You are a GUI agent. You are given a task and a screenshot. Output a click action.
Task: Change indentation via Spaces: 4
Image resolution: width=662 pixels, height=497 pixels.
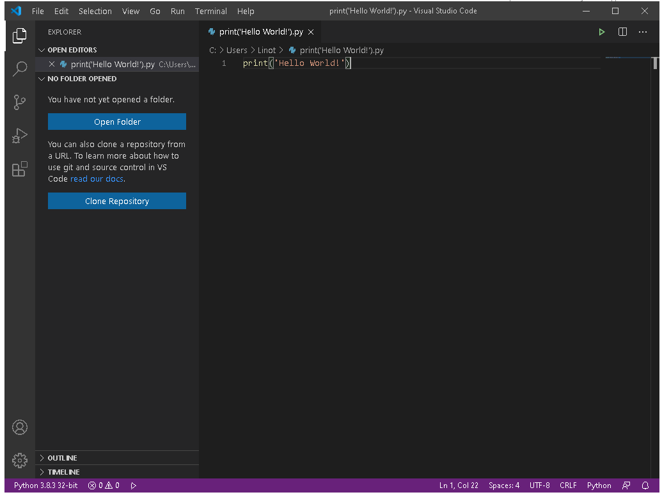point(504,485)
